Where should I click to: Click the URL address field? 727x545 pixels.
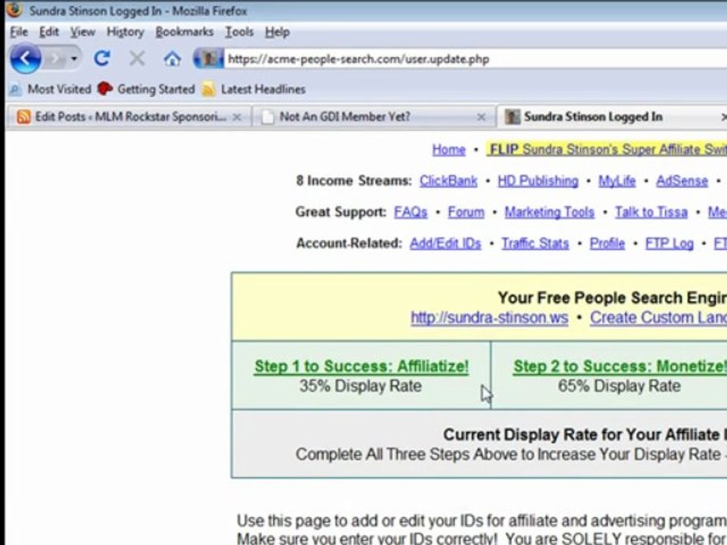pos(476,59)
